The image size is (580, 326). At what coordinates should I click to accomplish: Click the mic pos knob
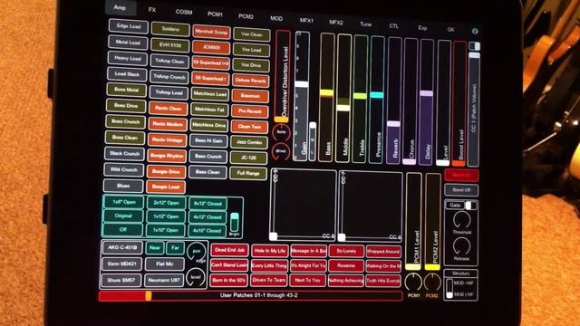(196, 251)
